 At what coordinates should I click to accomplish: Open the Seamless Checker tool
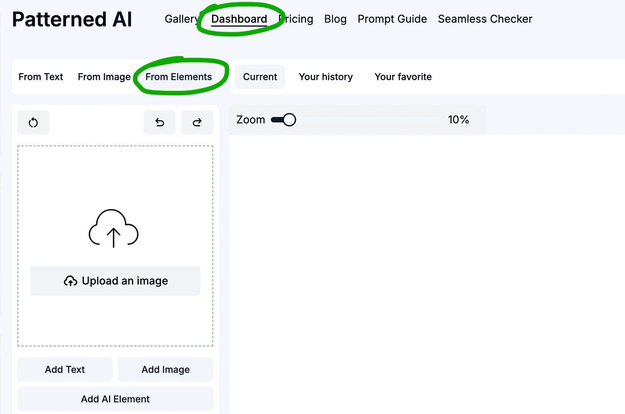coord(485,19)
